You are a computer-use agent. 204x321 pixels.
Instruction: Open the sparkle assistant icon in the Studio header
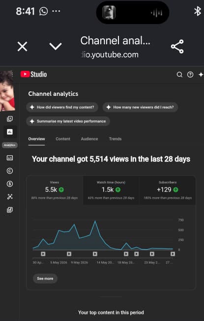[201, 75]
